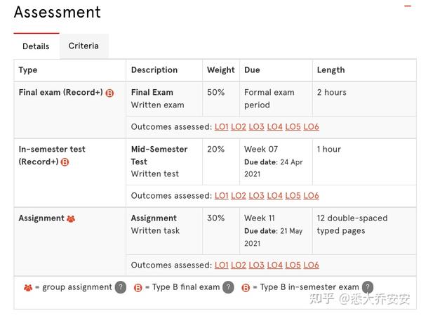Open LO4 link under Final Exam outcomes

pos(275,127)
